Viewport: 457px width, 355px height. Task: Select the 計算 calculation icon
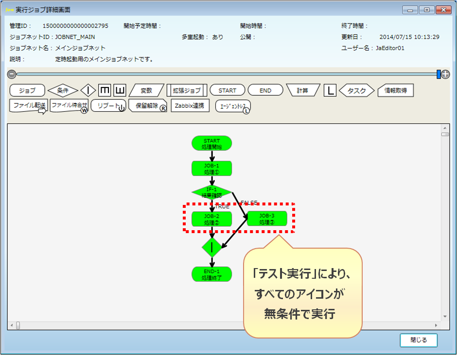302,90
